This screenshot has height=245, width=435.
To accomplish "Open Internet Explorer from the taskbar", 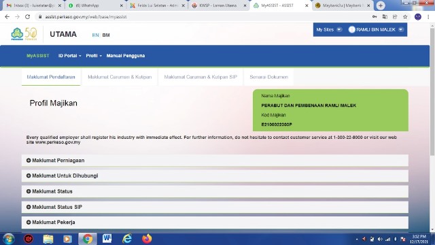I will 127,239.
